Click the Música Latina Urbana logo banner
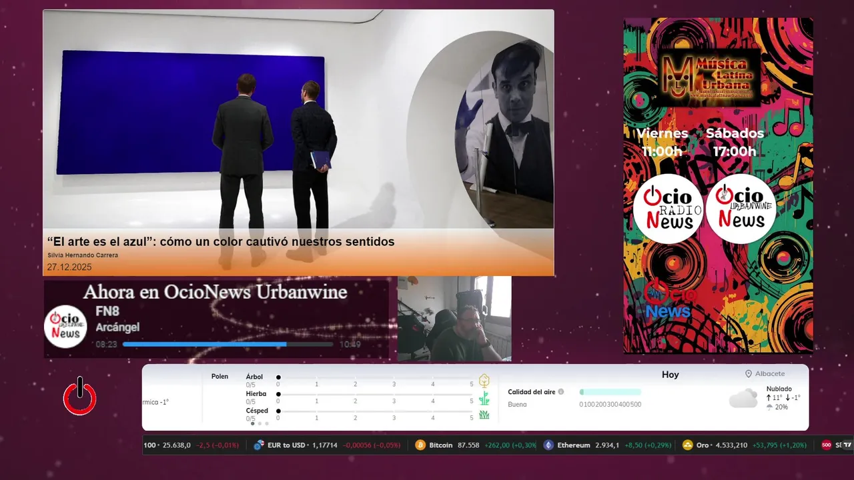The height and width of the screenshot is (480, 854). 710,77
